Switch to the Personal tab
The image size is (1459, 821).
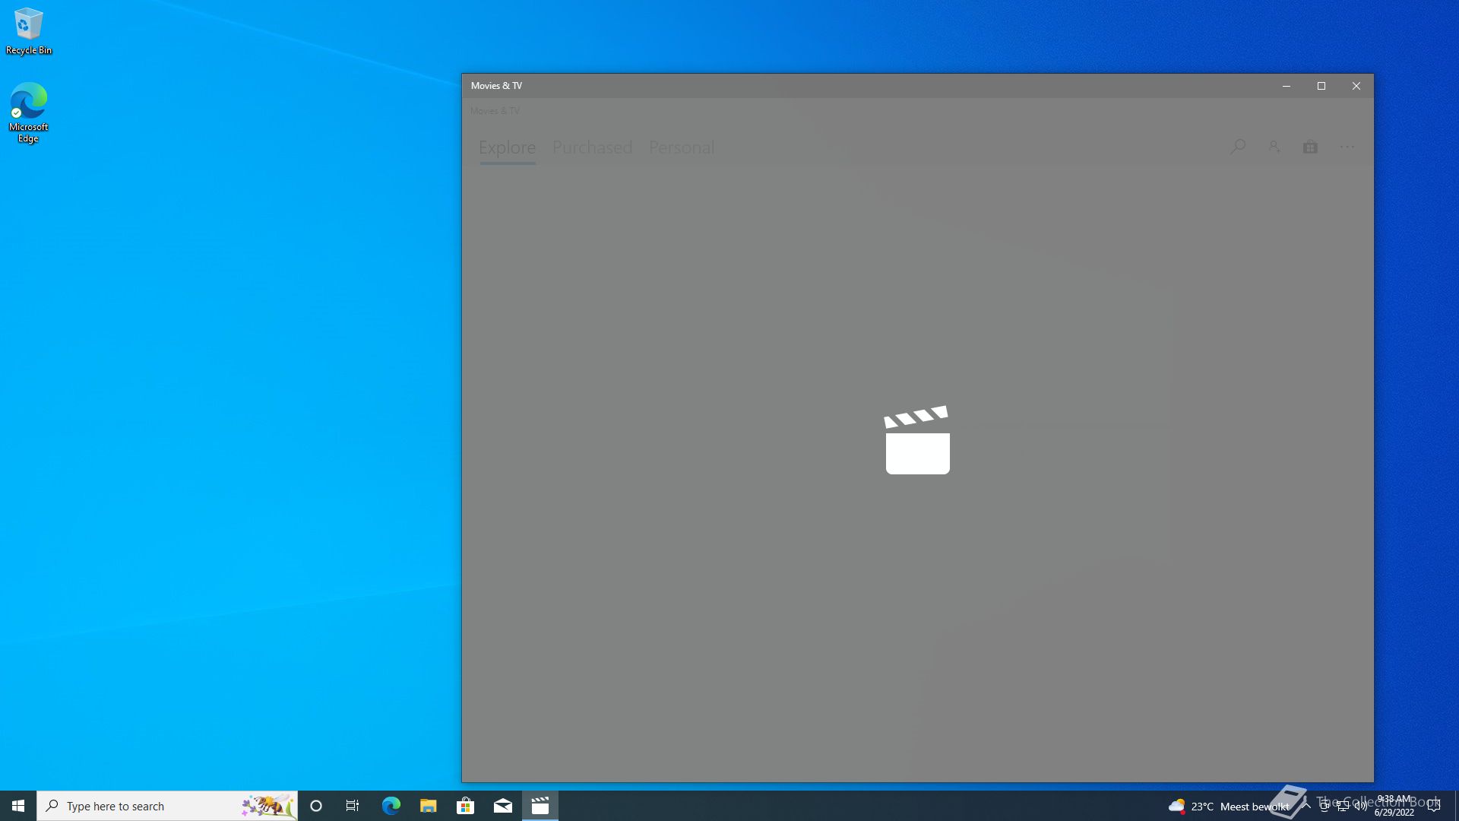pyautogui.click(x=682, y=147)
